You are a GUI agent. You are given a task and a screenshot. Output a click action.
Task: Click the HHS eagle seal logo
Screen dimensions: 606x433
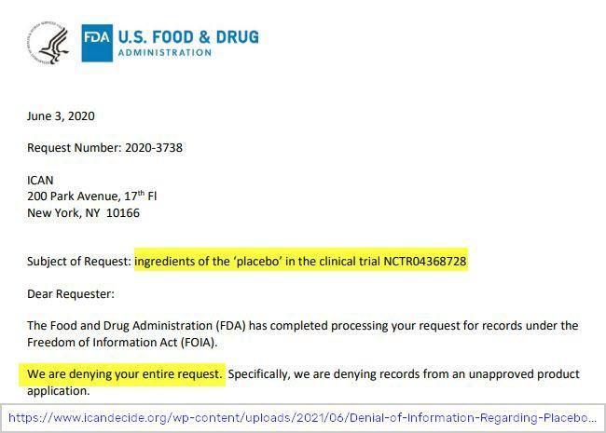48,43
